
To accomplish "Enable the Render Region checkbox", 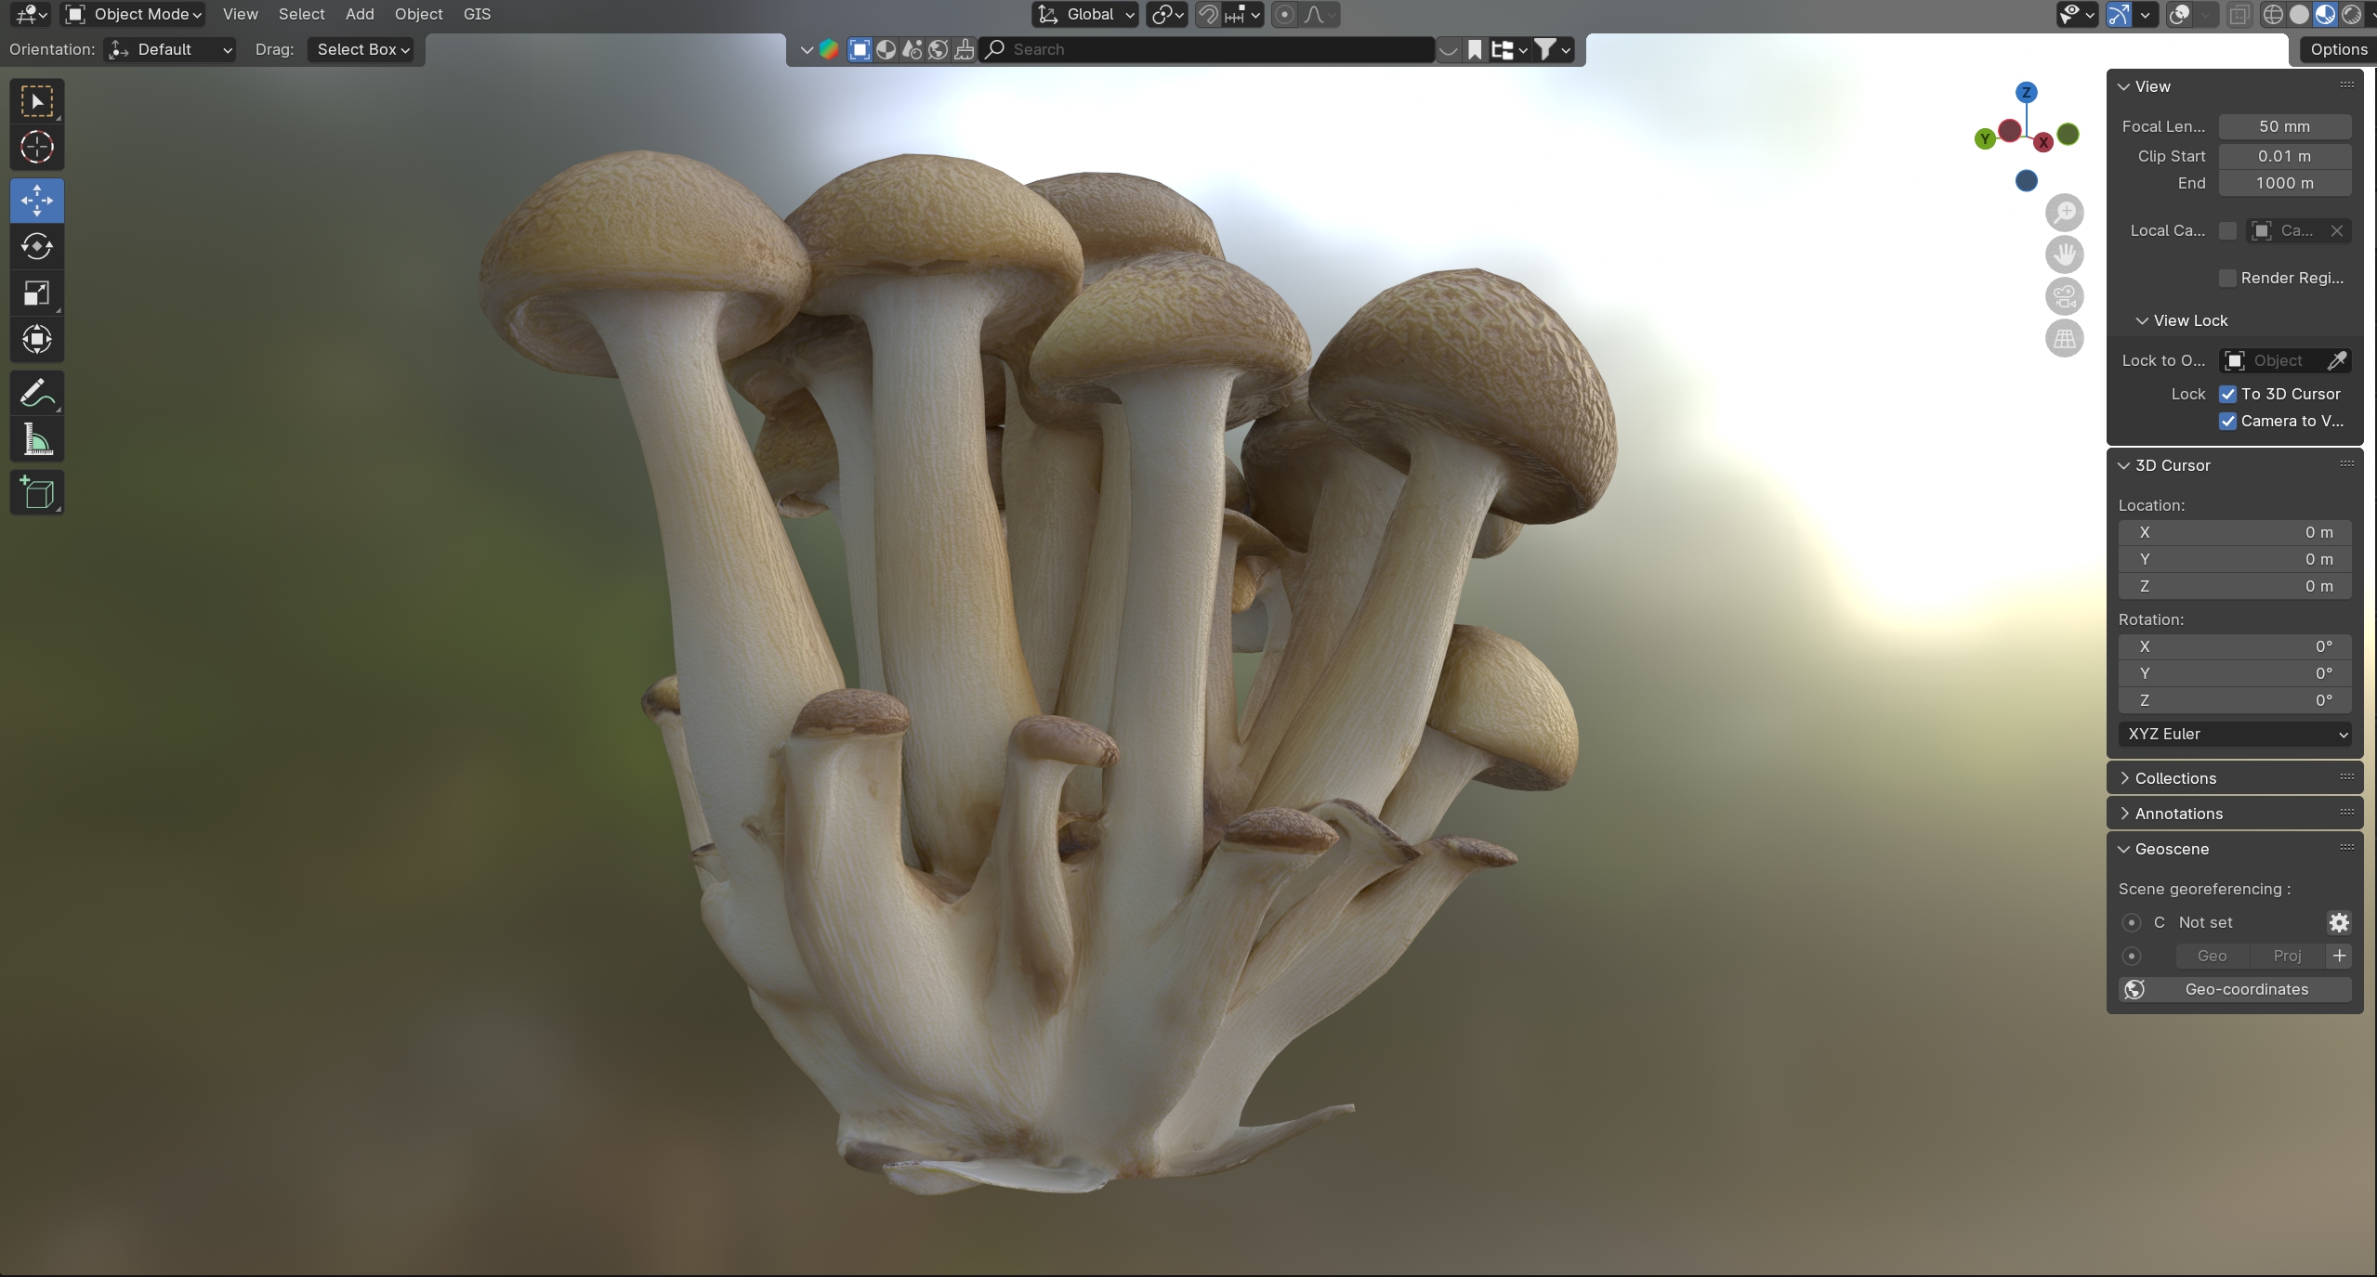I will 2227,278.
